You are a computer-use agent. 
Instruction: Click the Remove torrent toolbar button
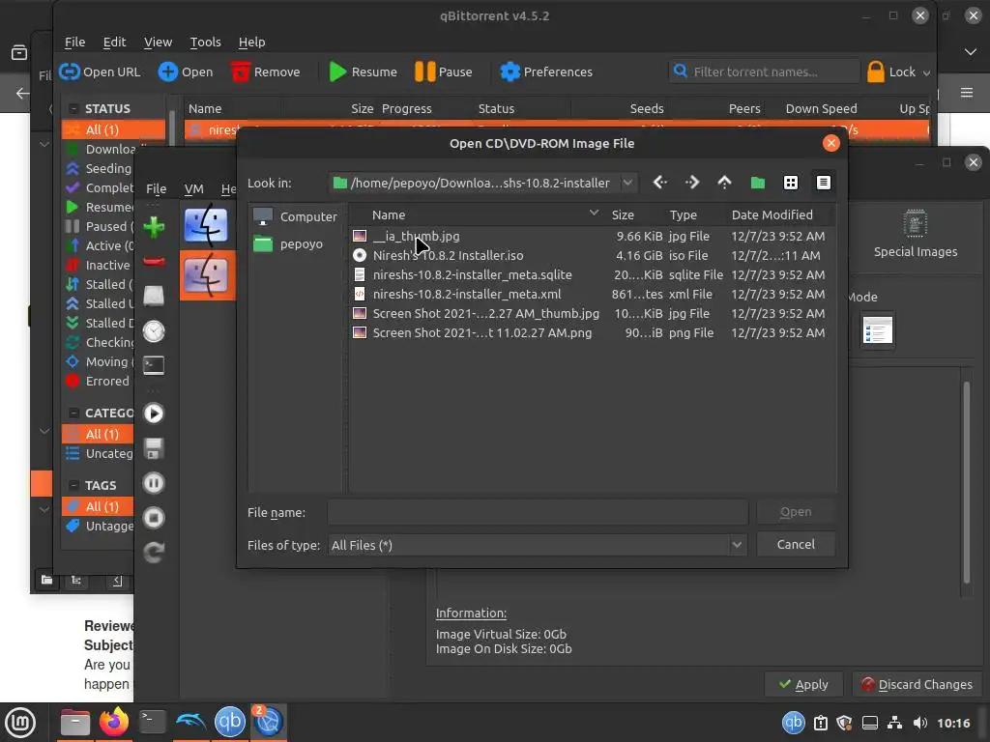coord(266,71)
